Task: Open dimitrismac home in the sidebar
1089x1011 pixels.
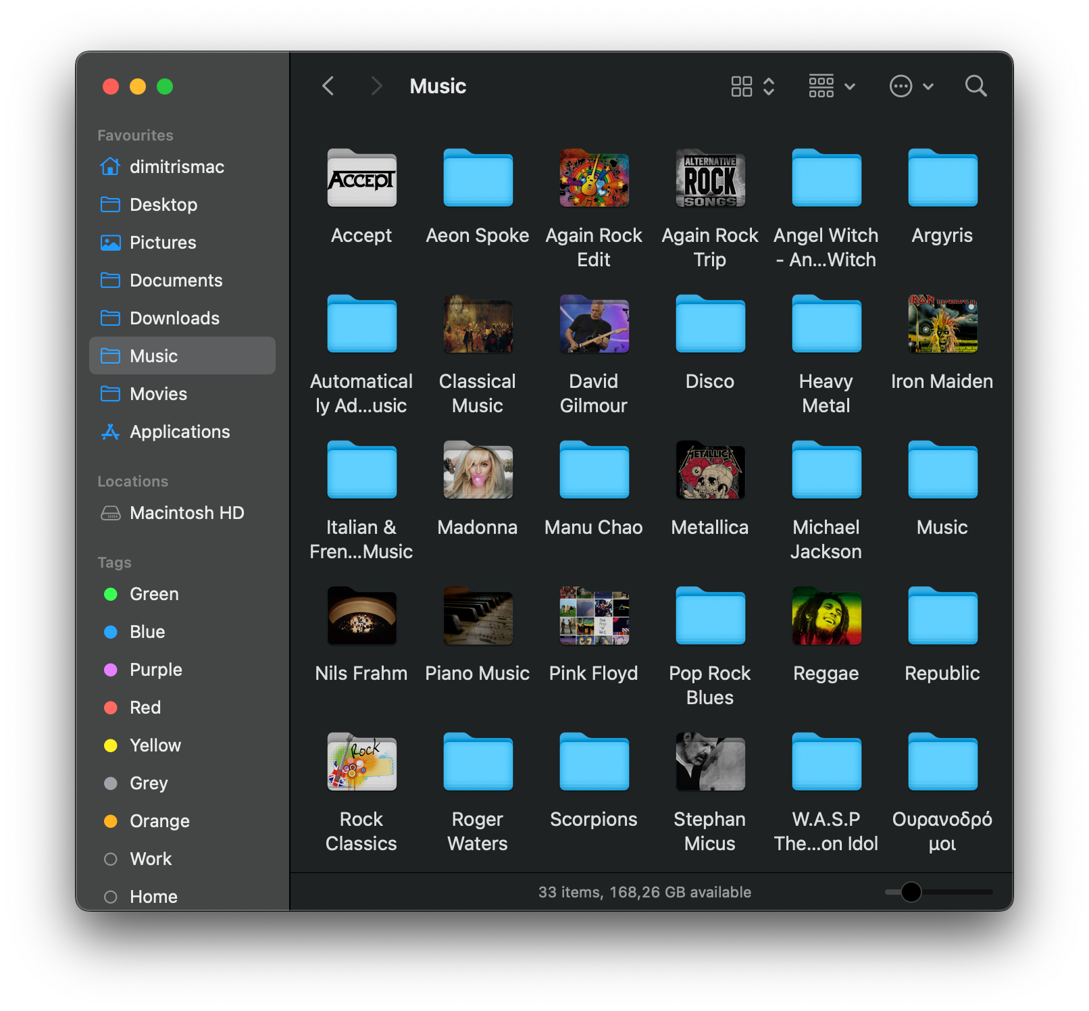Action: pos(182,167)
